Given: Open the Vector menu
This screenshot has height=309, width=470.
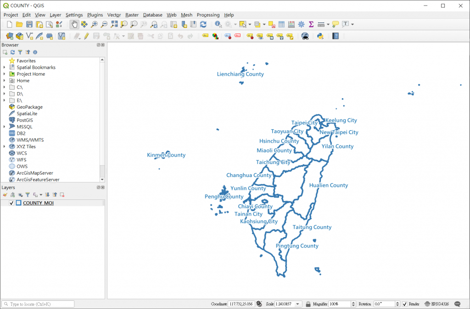Looking at the screenshot, I should [114, 15].
